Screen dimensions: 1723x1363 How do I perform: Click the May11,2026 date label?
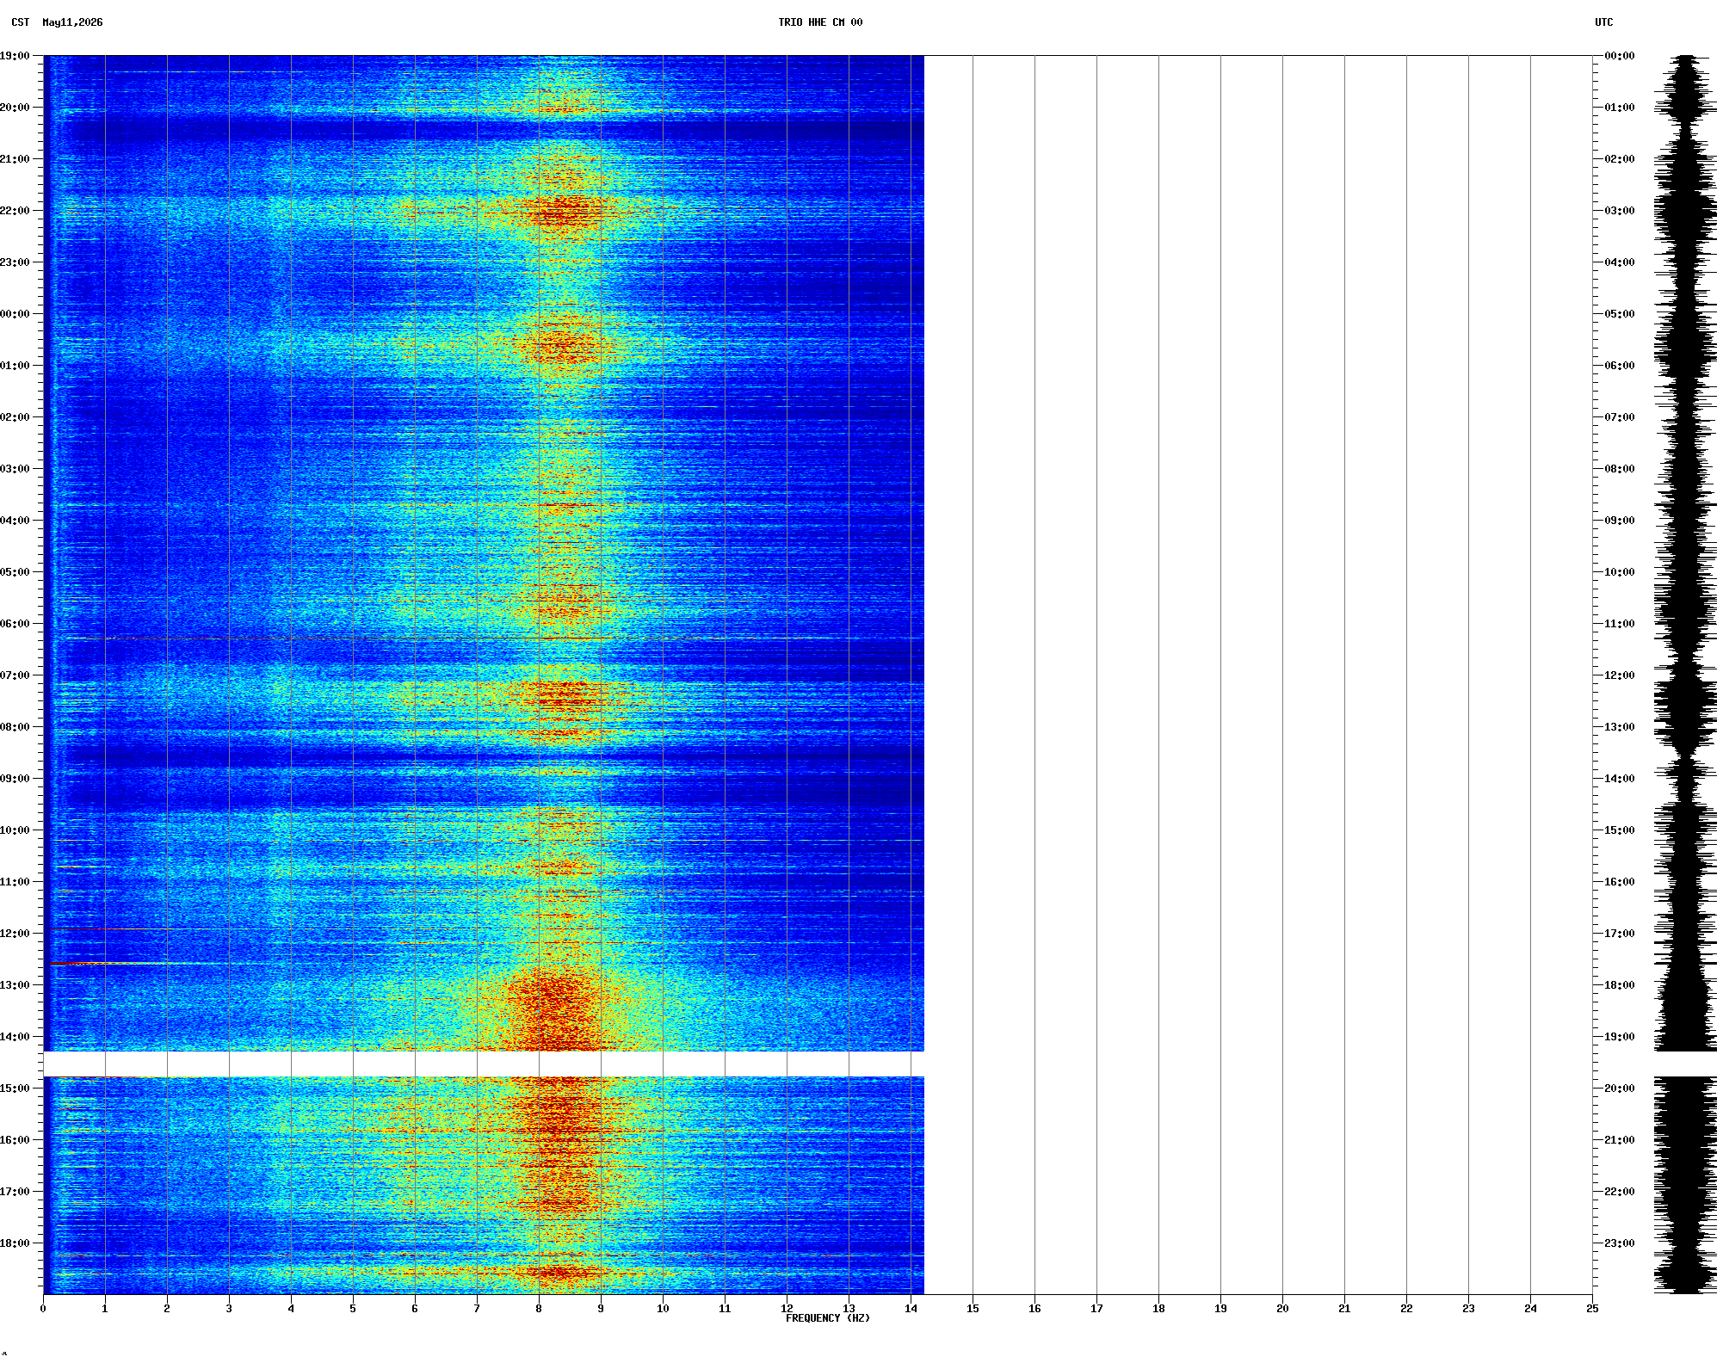point(72,22)
